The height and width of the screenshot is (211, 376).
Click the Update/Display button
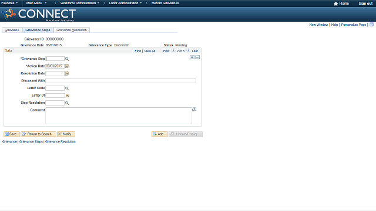(186, 134)
